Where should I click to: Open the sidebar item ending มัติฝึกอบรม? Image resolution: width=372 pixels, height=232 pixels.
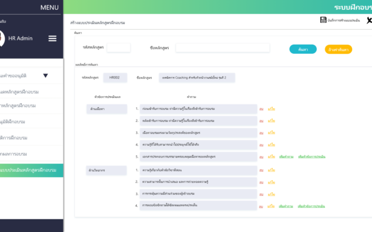coord(13,122)
